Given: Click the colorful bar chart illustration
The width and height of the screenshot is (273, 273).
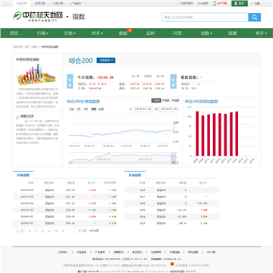Looking at the screenshot, I should pyautogui.click(x=37, y=74).
